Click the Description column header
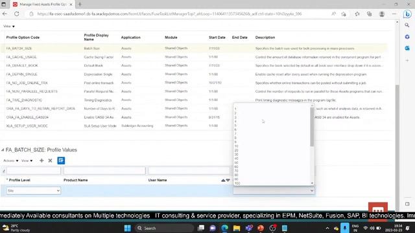This screenshot has width=415, height=233. point(265,38)
